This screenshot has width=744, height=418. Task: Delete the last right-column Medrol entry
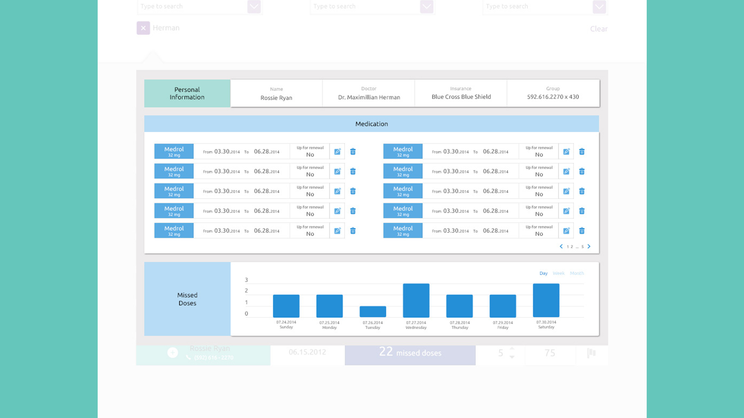click(x=582, y=231)
